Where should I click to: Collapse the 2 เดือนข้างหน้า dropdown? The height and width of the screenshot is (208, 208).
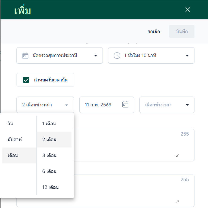pyautogui.click(x=66, y=105)
